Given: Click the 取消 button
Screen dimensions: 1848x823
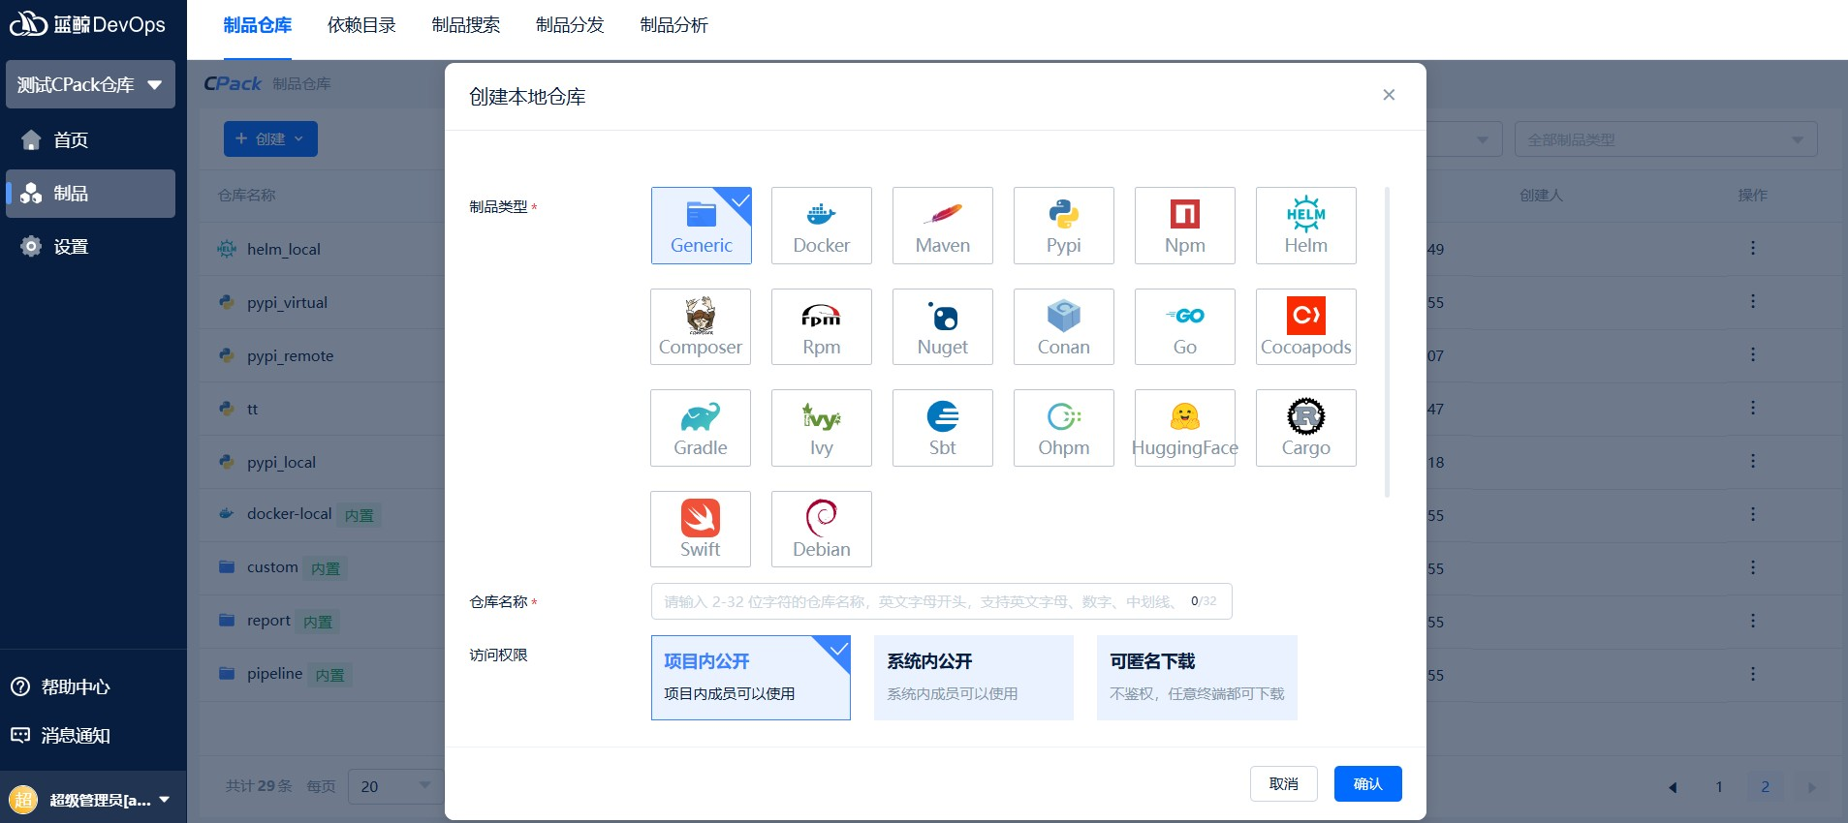Looking at the screenshot, I should 1283,783.
